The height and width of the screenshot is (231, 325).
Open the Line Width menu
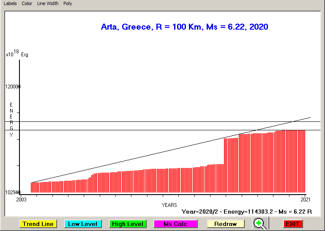(48, 3)
